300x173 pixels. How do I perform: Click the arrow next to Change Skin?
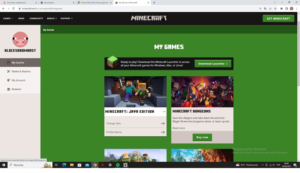[163, 123]
